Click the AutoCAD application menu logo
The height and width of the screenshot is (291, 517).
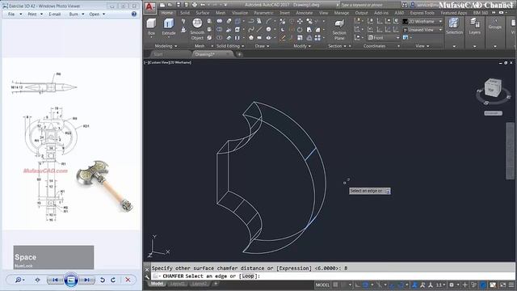click(x=150, y=7)
